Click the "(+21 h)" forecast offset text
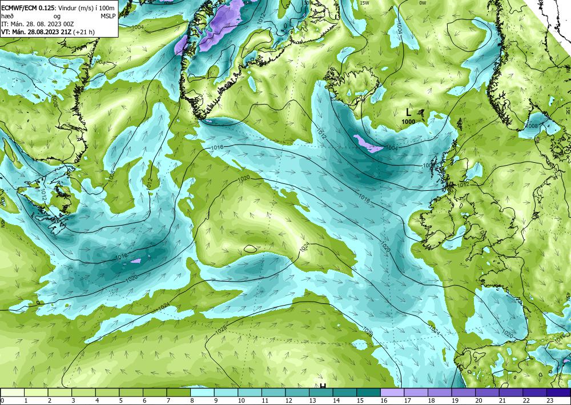 (84, 32)
